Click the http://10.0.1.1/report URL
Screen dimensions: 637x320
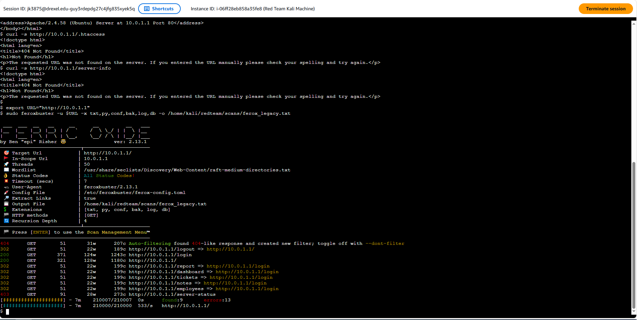tap(161, 266)
